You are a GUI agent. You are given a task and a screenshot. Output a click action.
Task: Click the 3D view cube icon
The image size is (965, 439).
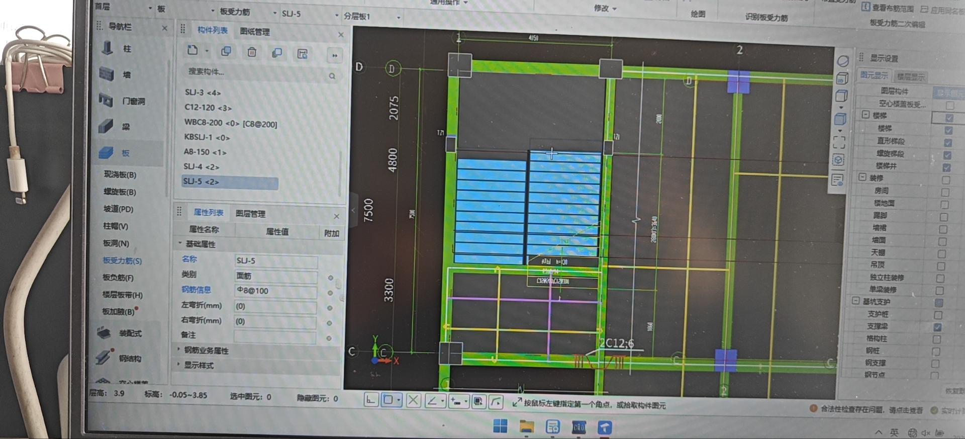point(842,78)
